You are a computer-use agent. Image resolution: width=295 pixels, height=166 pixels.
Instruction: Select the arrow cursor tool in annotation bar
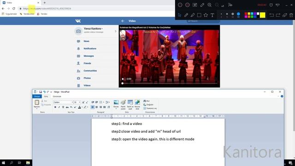179,15
